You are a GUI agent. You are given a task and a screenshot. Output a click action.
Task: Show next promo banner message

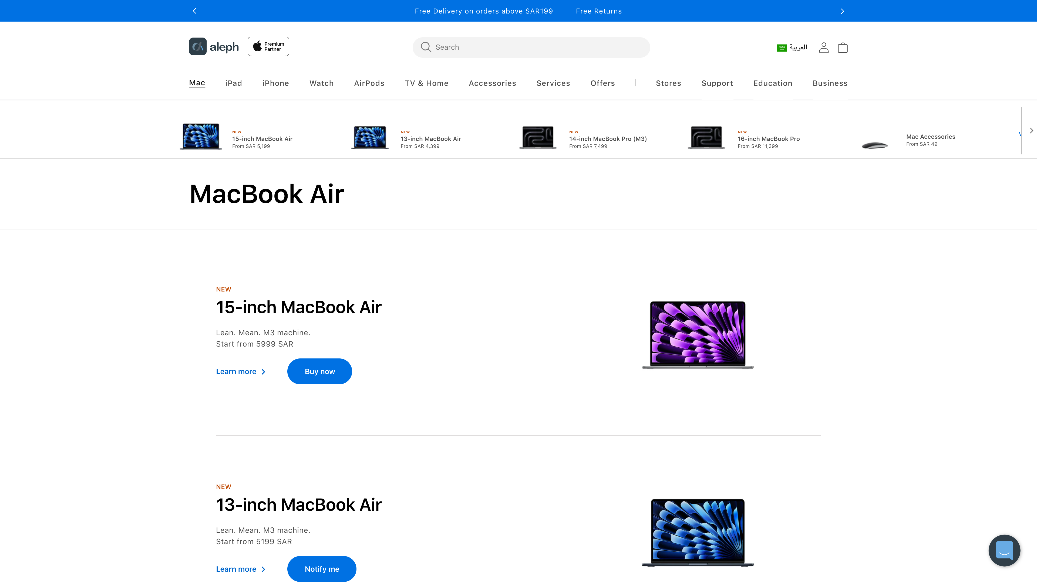coord(842,11)
